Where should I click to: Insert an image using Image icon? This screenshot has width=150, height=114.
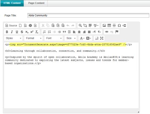tap(104, 26)
